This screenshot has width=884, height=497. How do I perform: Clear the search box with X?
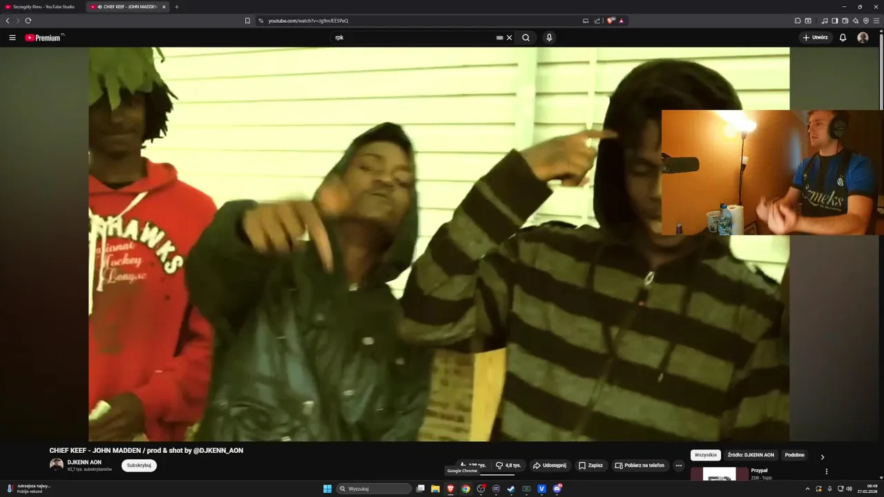(x=510, y=38)
